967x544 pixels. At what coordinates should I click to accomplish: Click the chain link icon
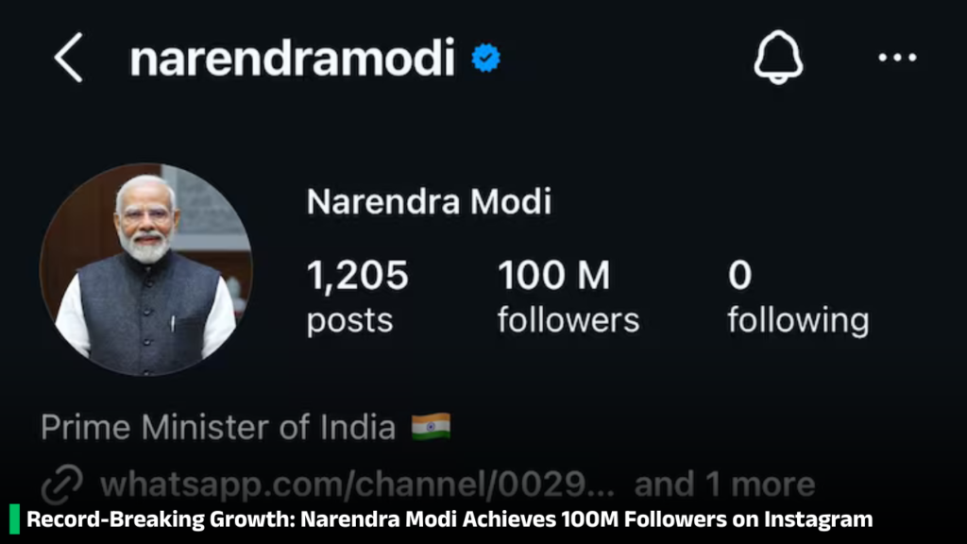(62, 484)
